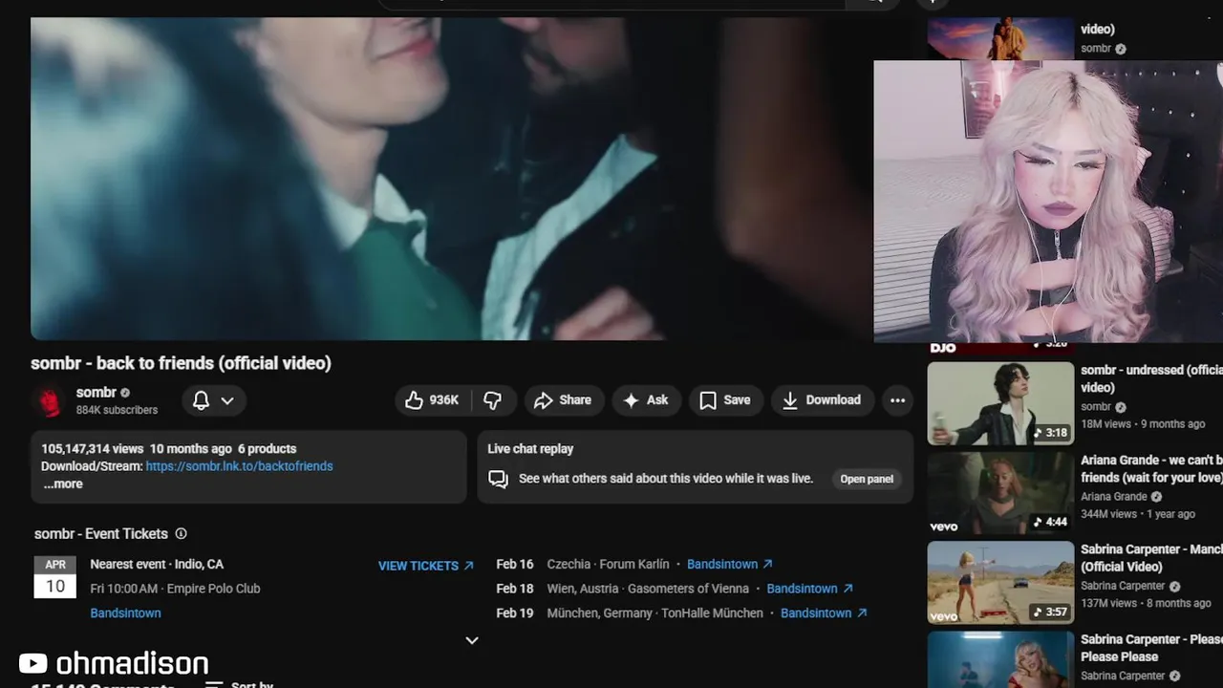Click the dislike thumbs-down icon
Image resolution: width=1223 pixels, height=688 pixels.
point(493,400)
